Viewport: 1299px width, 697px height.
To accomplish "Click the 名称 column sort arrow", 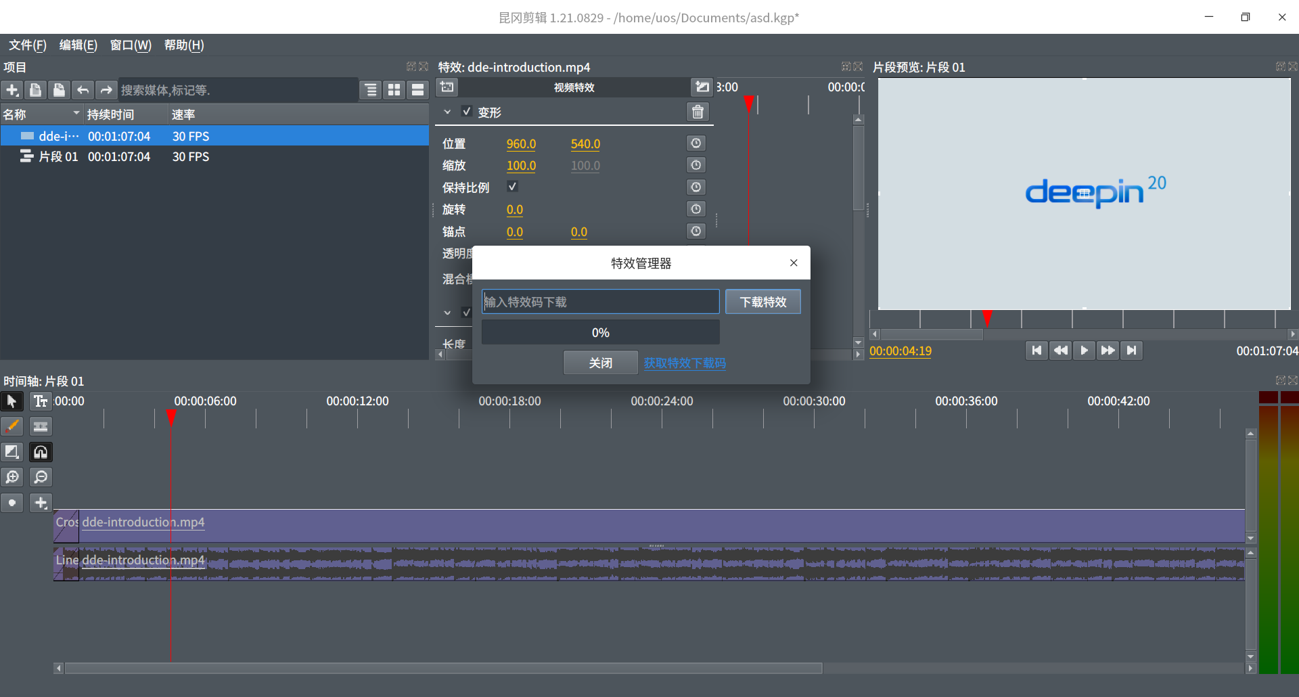I will [76, 114].
